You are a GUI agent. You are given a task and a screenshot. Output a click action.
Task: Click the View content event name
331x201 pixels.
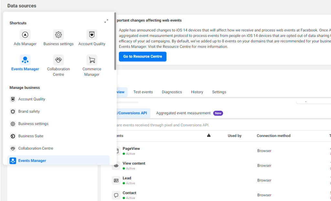click(134, 164)
